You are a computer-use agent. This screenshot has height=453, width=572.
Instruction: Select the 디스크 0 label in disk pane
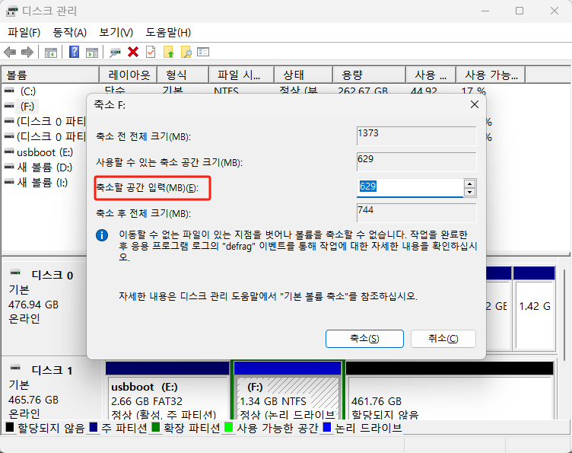(x=52, y=275)
